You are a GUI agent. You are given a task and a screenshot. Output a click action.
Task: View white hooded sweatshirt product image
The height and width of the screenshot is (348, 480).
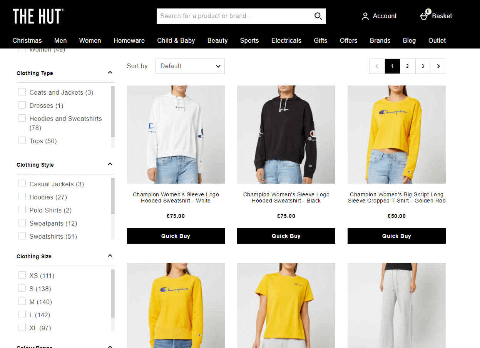pyautogui.click(x=176, y=134)
